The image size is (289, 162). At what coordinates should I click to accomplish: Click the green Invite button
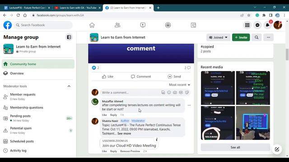(x=241, y=37)
